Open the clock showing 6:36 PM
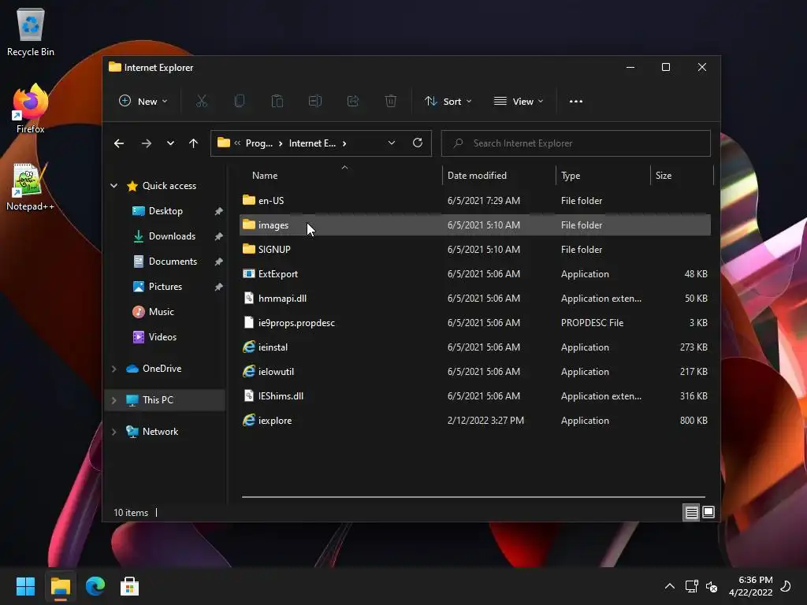Image resolution: width=807 pixels, height=605 pixels. click(750, 586)
